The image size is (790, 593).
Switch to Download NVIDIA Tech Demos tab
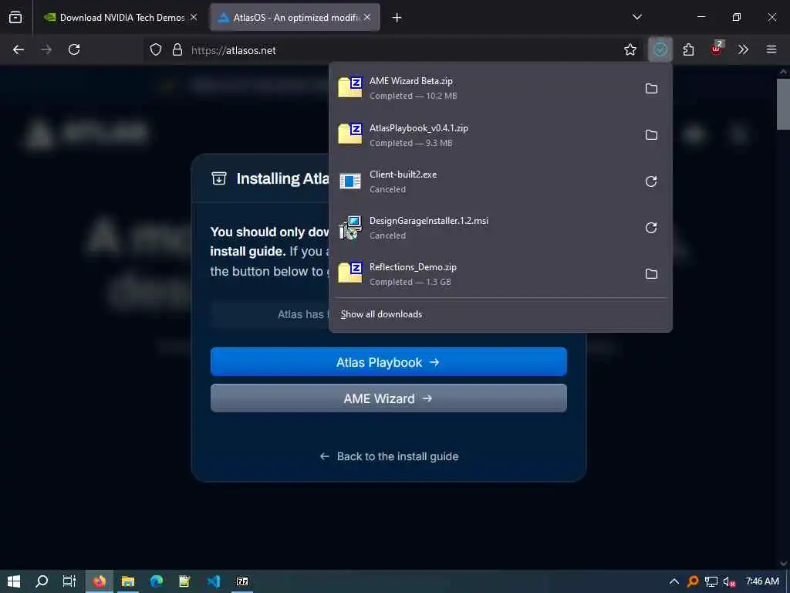pos(123,18)
